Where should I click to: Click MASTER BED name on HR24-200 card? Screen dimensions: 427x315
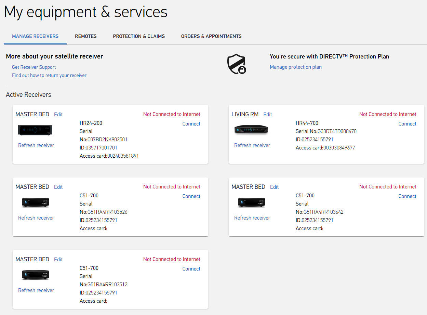tap(32, 115)
